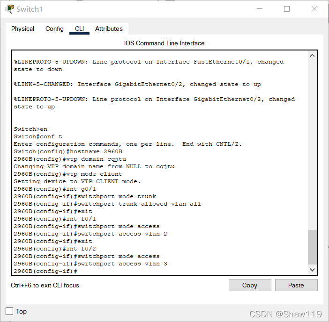Click the 'IOS Command Line Interface' heading
This screenshot has height=322, width=329.
tap(164, 43)
